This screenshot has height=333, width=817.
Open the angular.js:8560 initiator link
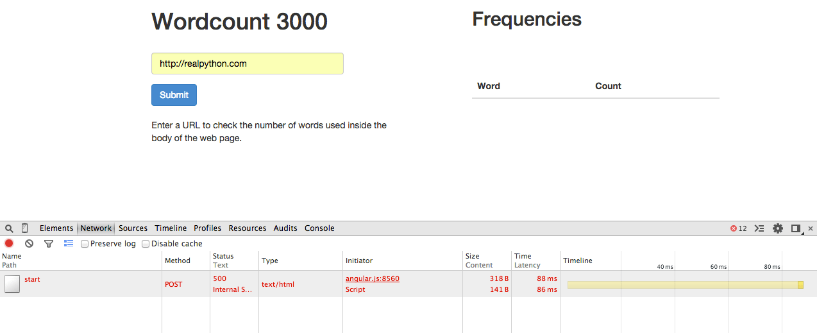(x=373, y=278)
